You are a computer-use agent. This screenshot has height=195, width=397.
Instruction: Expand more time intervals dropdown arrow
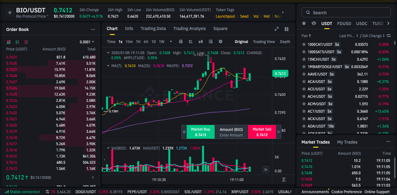click(x=171, y=41)
